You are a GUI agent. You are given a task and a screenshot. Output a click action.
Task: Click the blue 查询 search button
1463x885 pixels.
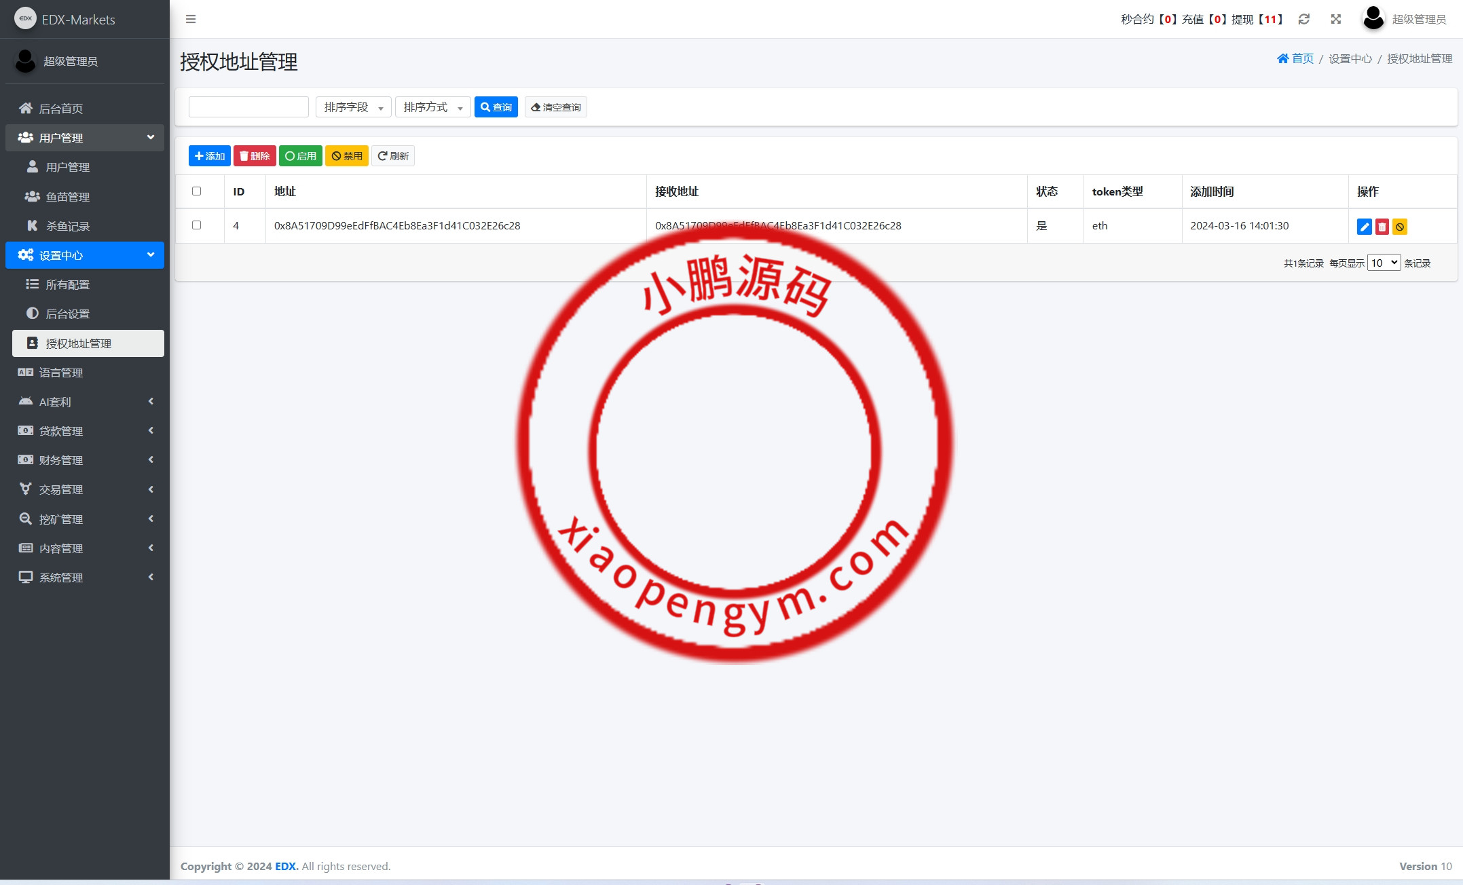coord(496,107)
